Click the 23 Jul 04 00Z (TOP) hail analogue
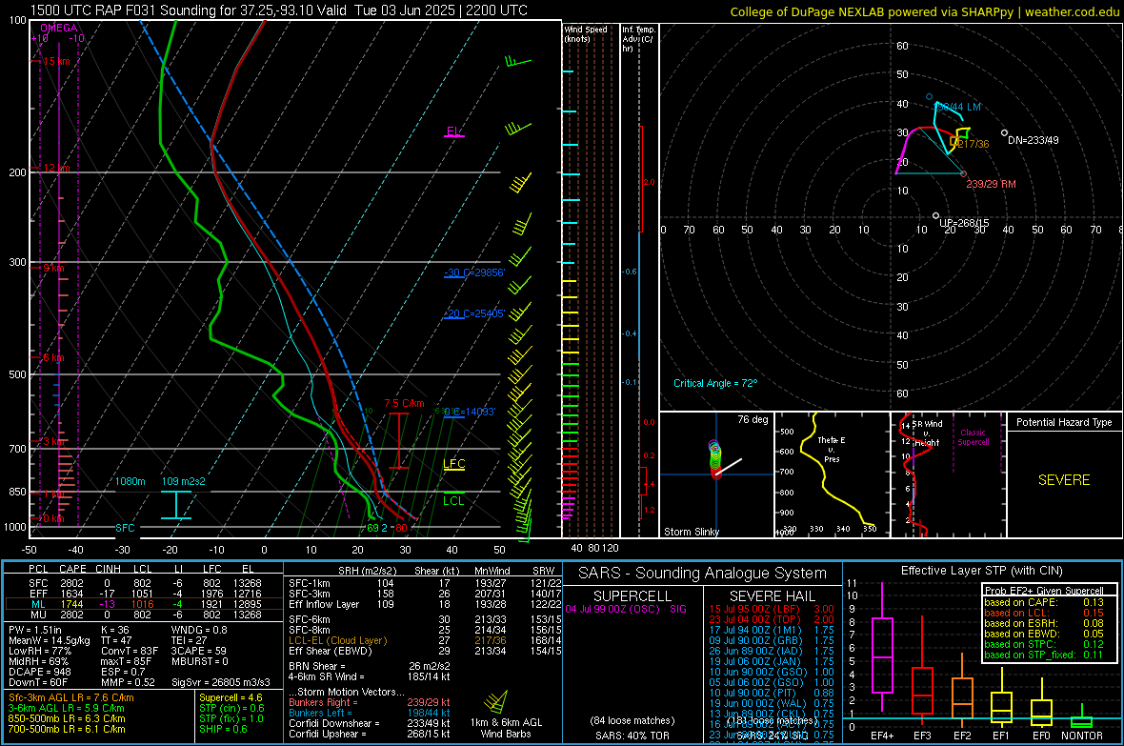 click(x=772, y=619)
